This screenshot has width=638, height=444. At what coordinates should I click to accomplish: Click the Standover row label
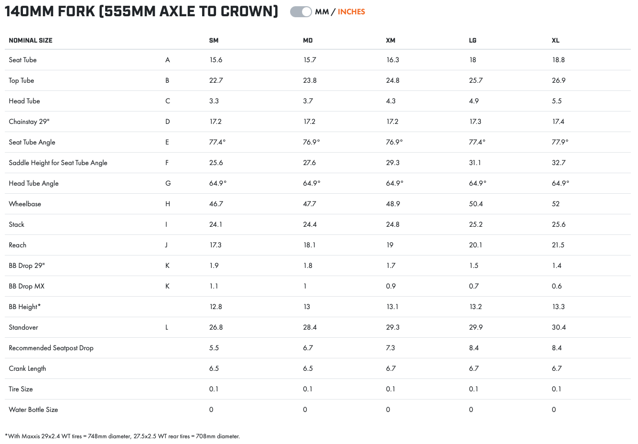click(23, 327)
